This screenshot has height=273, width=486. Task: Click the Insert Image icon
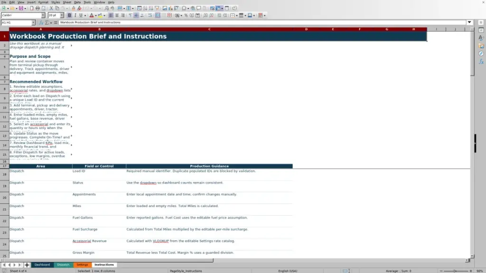165,9
